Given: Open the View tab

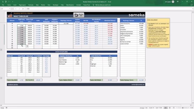Looking at the screenshot, I should tap(49, 5).
